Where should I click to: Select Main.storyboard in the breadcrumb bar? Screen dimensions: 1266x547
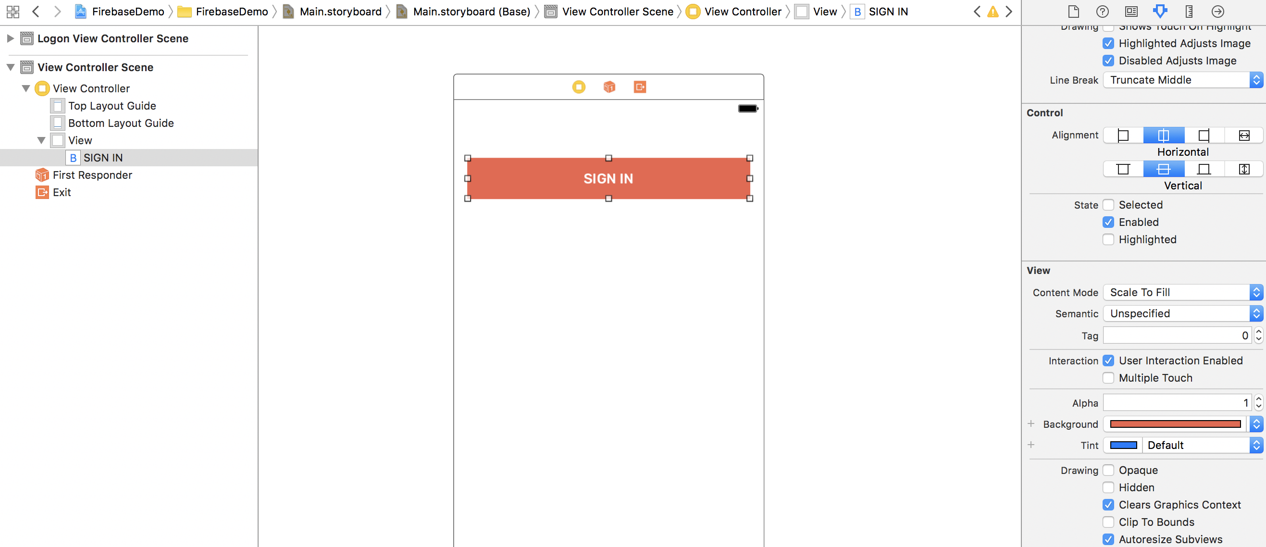(x=340, y=12)
